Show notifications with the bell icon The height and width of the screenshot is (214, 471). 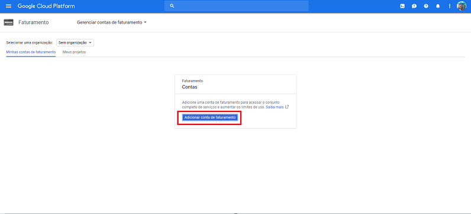(438, 6)
